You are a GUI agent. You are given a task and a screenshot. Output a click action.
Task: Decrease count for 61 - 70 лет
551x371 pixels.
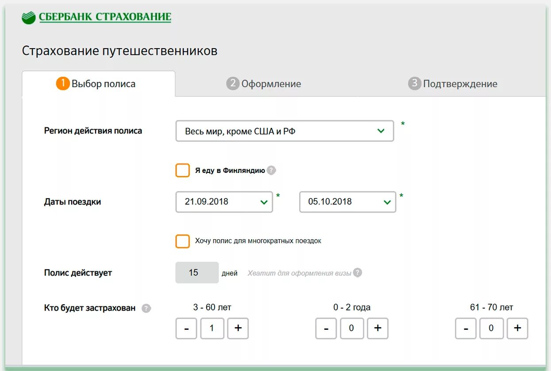(x=466, y=329)
